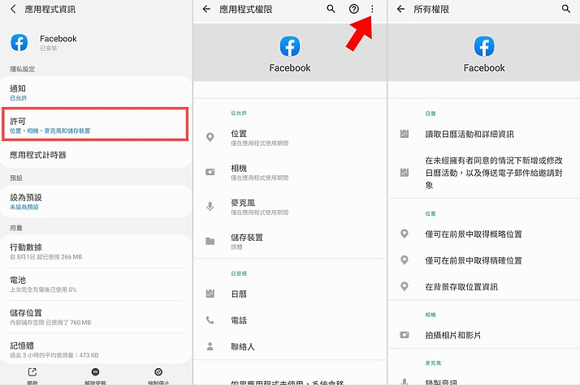Tap the 麥克風 microphone icon
Screen dimensions: 580x386
click(210, 207)
